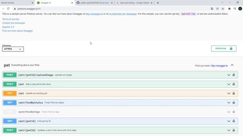Screen dimensions: 243x136
Task: Open the reading list icon in the toolbar
Action: pyautogui.click(x=235, y=9)
